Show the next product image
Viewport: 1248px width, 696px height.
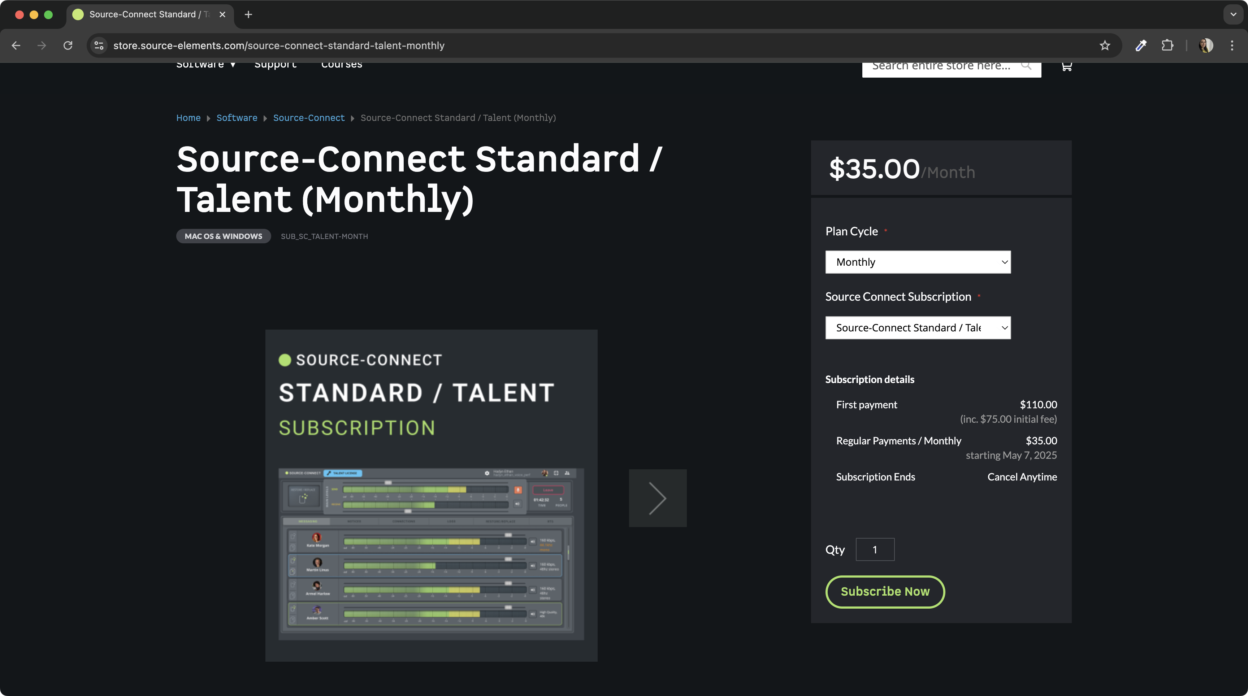pyautogui.click(x=658, y=498)
